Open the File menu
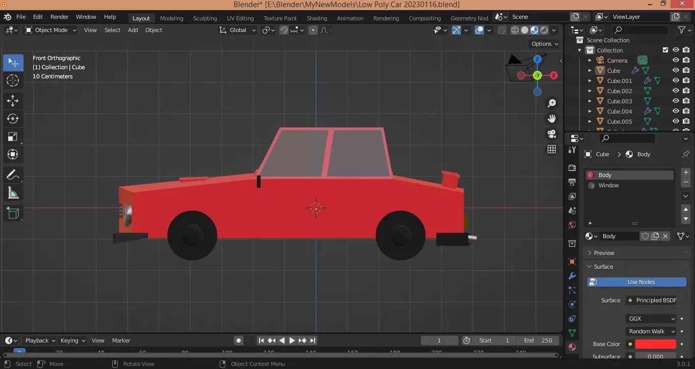This screenshot has width=695, height=369. [x=21, y=17]
